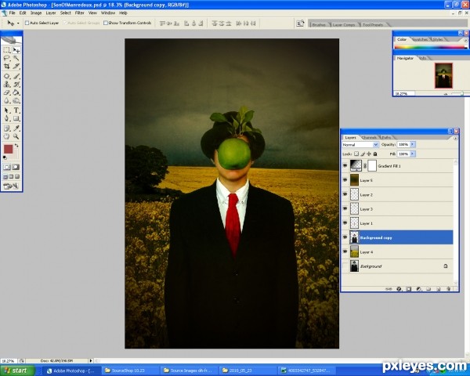
Task: Select the Type tool
Action: click(x=16, y=110)
